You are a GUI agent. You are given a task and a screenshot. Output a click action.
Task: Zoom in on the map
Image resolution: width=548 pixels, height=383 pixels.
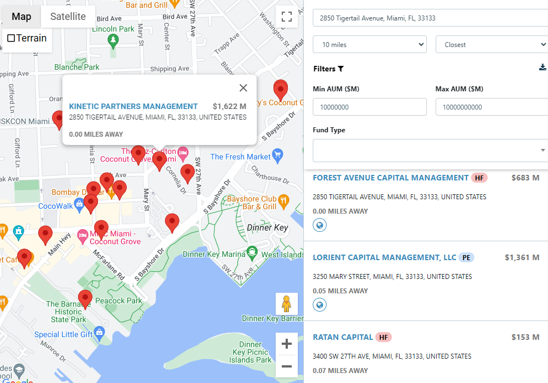(286, 344)
